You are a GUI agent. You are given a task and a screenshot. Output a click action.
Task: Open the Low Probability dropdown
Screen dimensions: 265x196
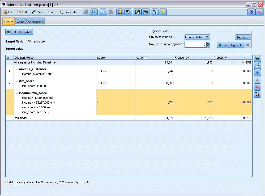(197, 37)
